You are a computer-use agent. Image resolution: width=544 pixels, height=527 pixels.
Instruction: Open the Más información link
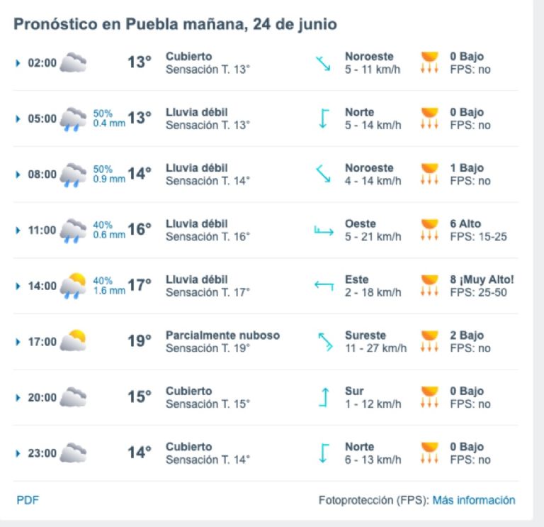pyautogui.click(x=474, y=500)
